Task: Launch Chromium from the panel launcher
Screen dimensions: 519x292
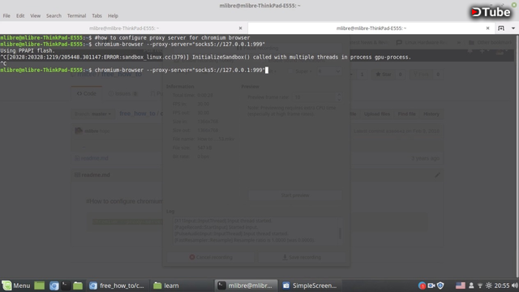Action: 54,286
